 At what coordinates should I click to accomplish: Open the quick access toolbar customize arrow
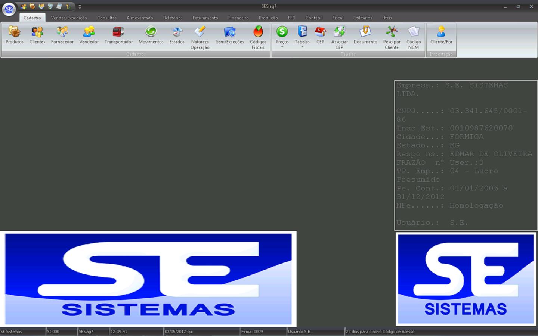click(x=80, y=7)
